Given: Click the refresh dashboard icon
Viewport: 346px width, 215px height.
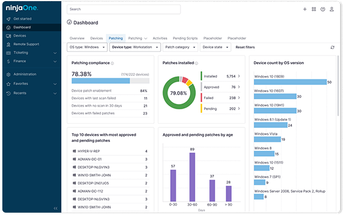Looking at the screenshot, I should point(332,47).
